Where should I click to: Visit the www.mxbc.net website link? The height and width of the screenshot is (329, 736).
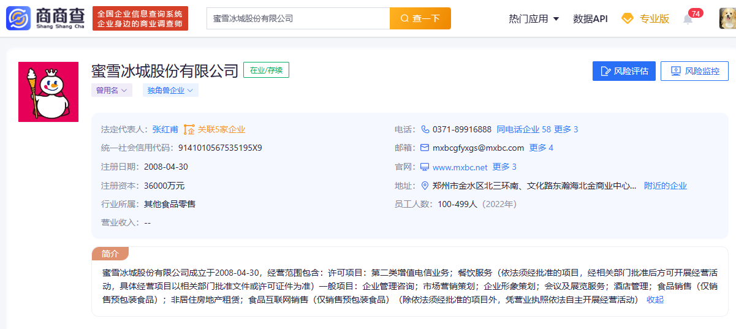tap(460, 167)
